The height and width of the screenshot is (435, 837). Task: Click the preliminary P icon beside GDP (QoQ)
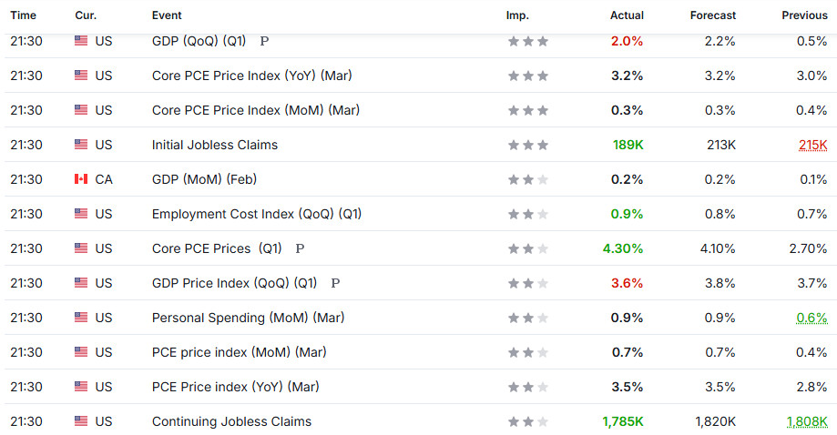click(264, 41)
